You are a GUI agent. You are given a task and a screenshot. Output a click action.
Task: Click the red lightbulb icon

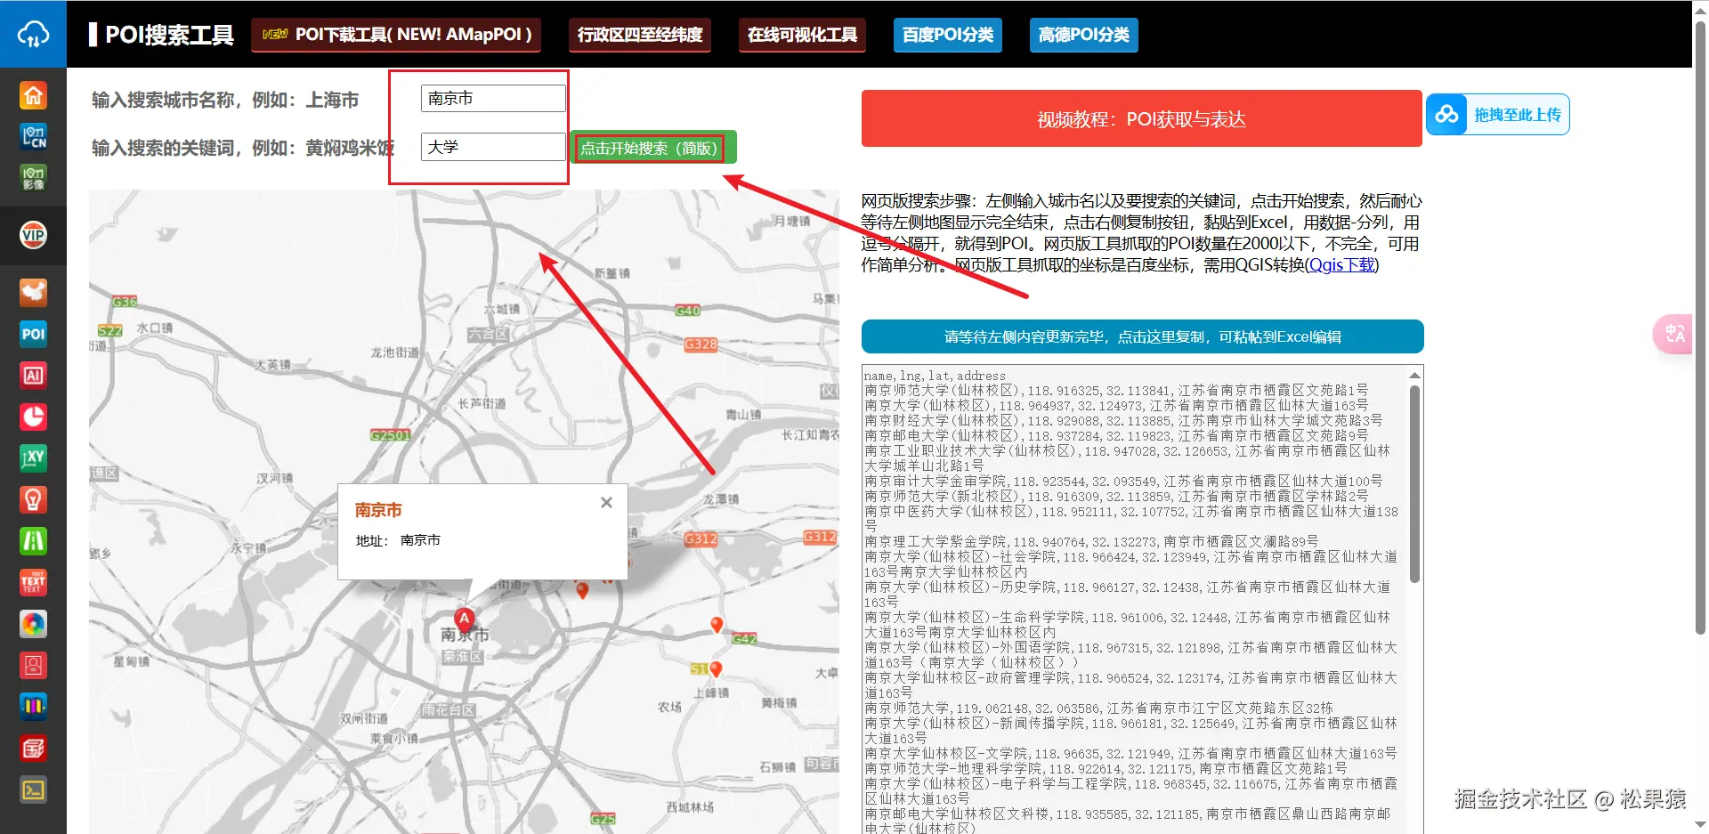[33, 499]
